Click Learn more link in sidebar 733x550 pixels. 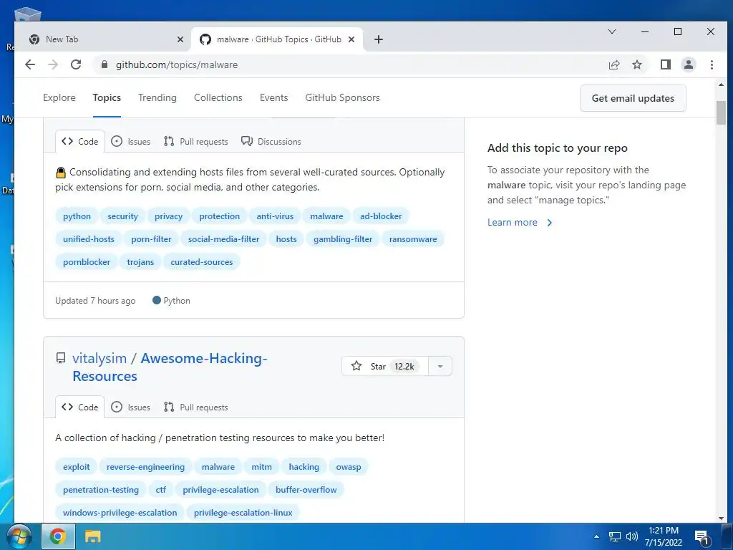click(x=520, y=223)
